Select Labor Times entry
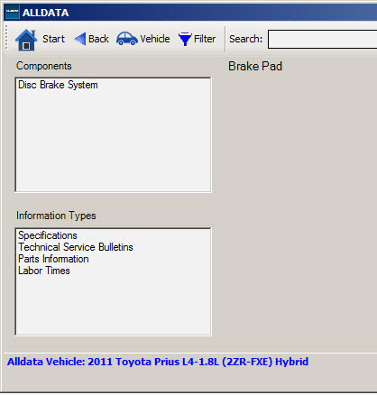This screenshot has height=395, width=377. (x=44, y=271)
